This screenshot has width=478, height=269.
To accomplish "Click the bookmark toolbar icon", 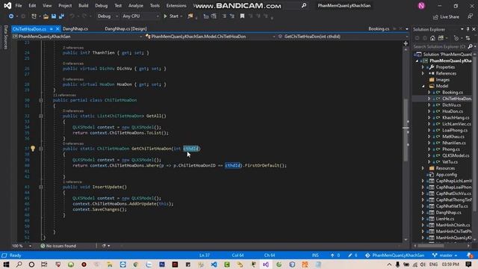I will pos(242,16).
